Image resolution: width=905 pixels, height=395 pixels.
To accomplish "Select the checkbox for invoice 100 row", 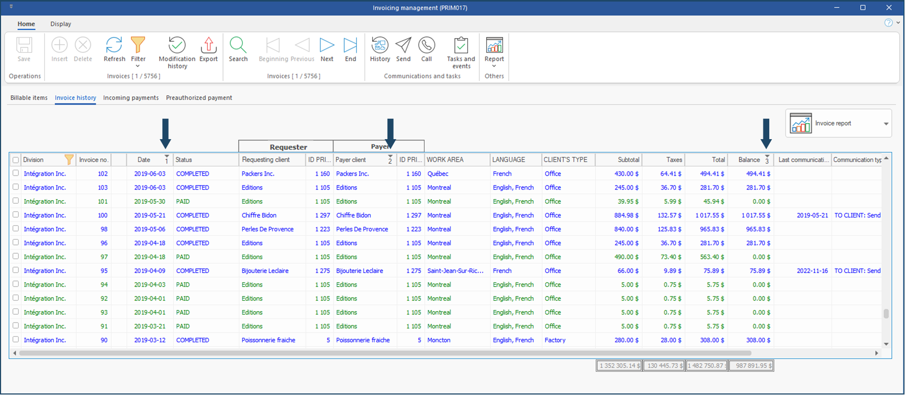I will tap(16, 215).
